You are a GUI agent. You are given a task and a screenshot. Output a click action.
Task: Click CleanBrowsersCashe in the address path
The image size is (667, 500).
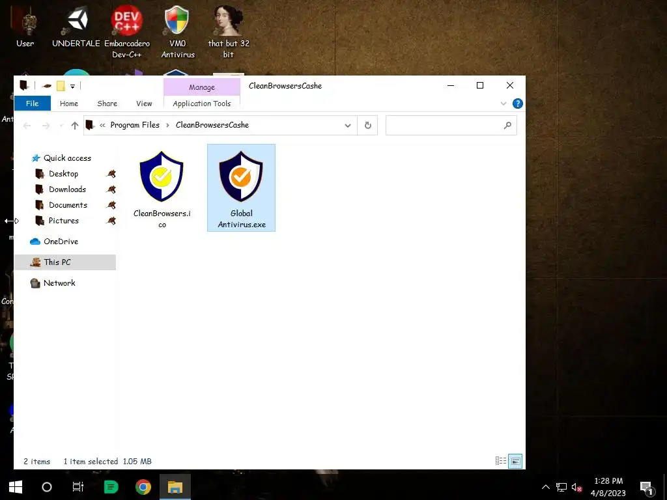coord(212,125)
